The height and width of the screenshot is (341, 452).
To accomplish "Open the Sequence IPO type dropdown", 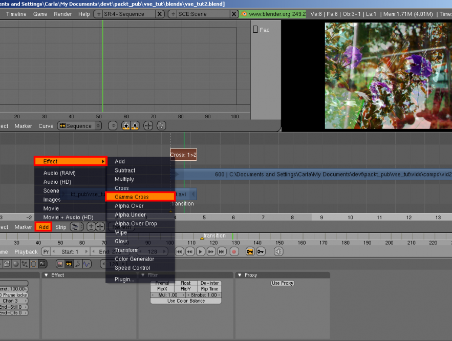I will pos(79,125).
